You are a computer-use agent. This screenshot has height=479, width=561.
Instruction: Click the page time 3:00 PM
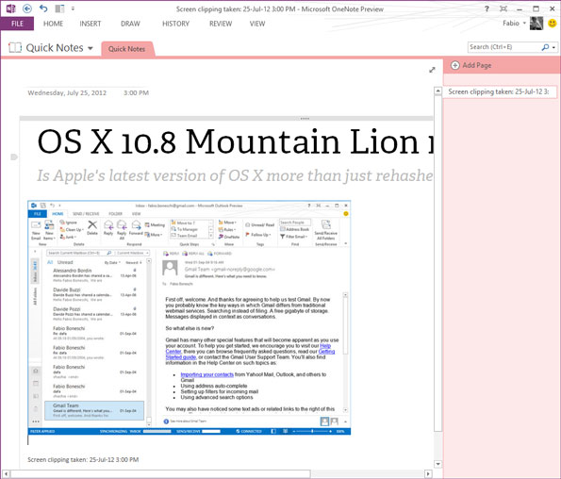(136, 92)
